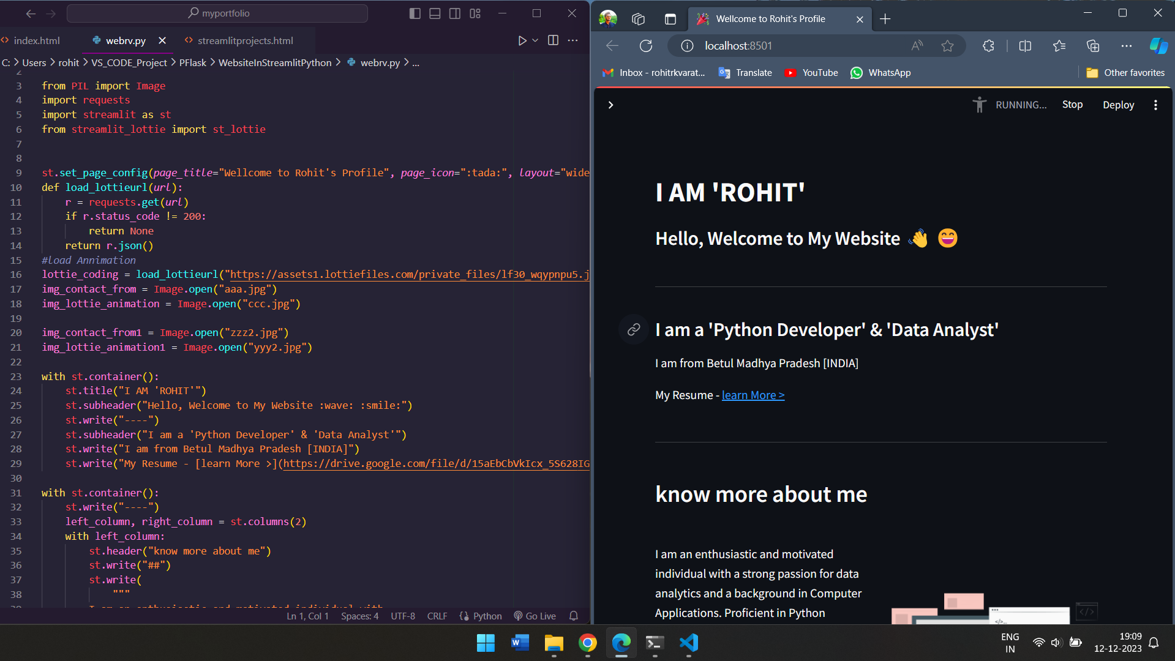The image size is (1175, 661).
Task: Open the Copilot icon in Edge
Action: 1158,46
